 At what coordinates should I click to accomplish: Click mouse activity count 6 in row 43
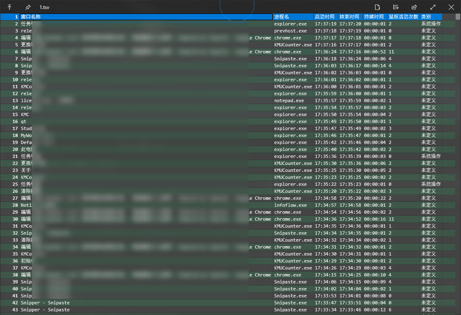390,310
